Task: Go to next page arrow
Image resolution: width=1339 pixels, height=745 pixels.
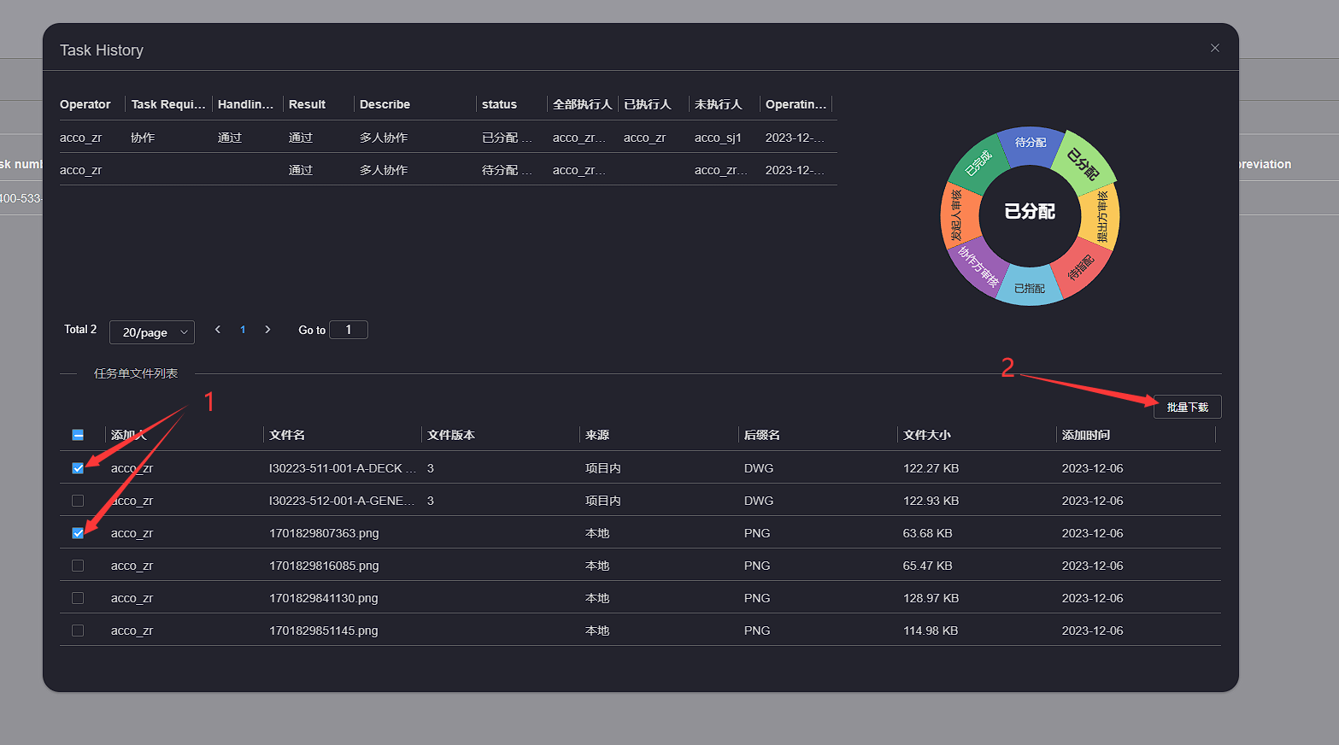Action: (x=267, y=330)
